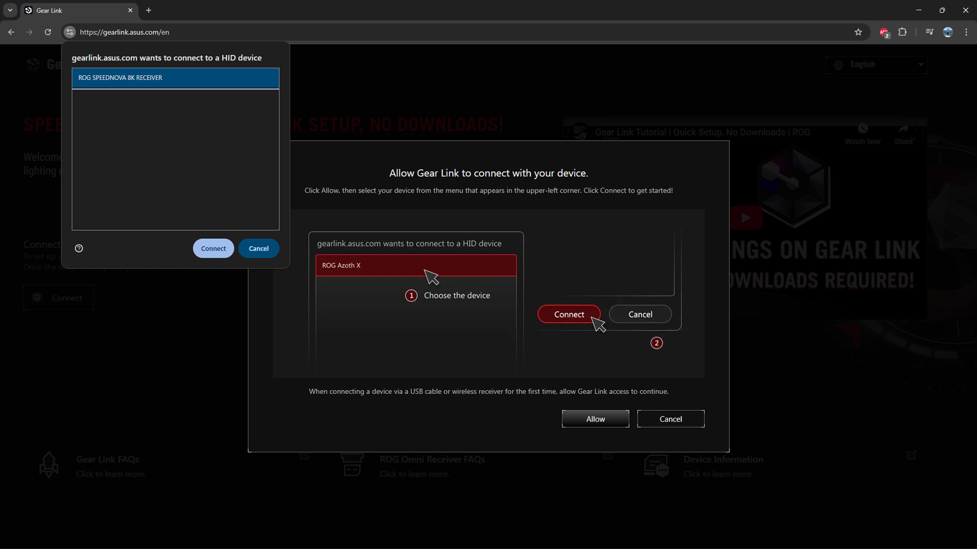Click Allow to grant device access
Image resolution: width=977 pixels, height=549 pixels.
pos(595,418)
